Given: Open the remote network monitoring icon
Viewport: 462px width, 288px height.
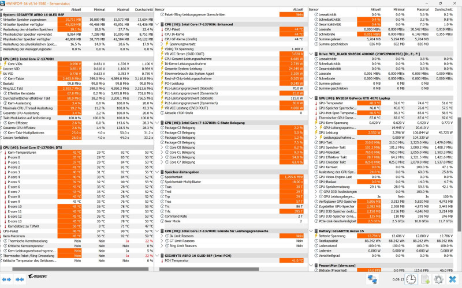Looking at the screenshot, I should (x=372, y=279).
